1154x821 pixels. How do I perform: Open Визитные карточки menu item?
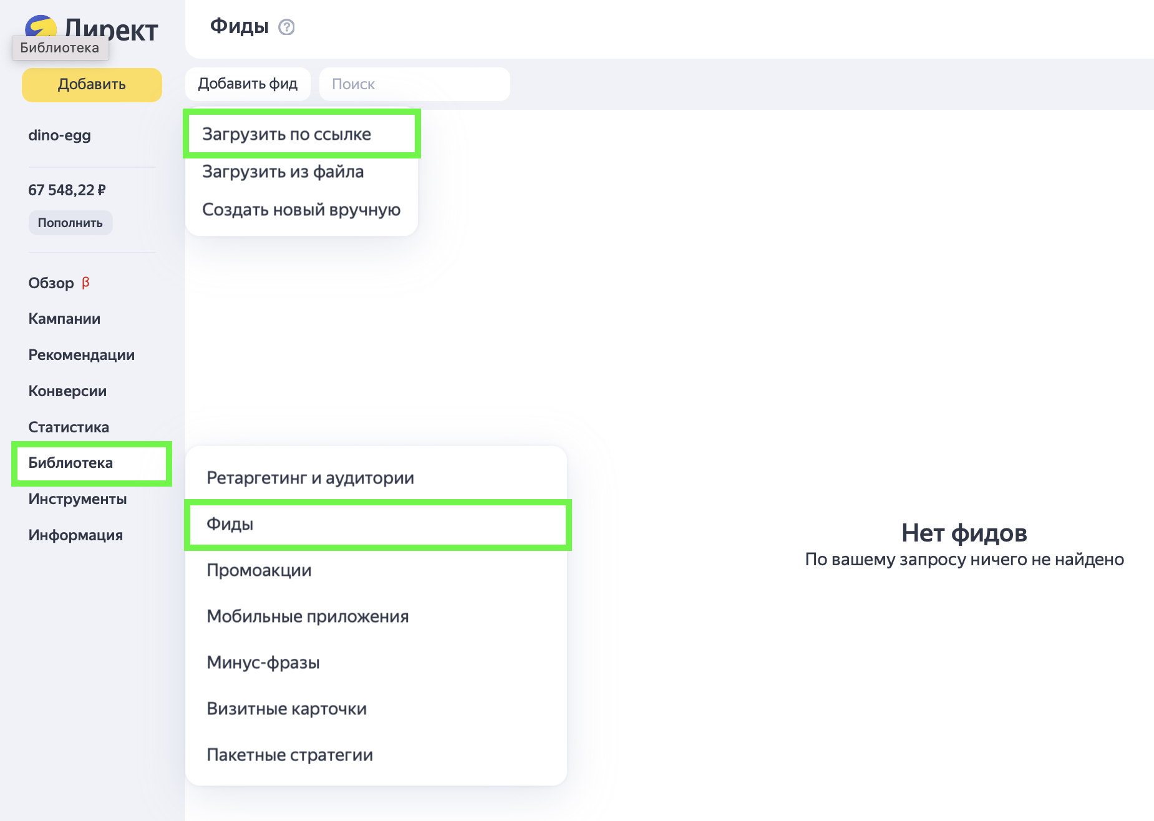[286, 709]
